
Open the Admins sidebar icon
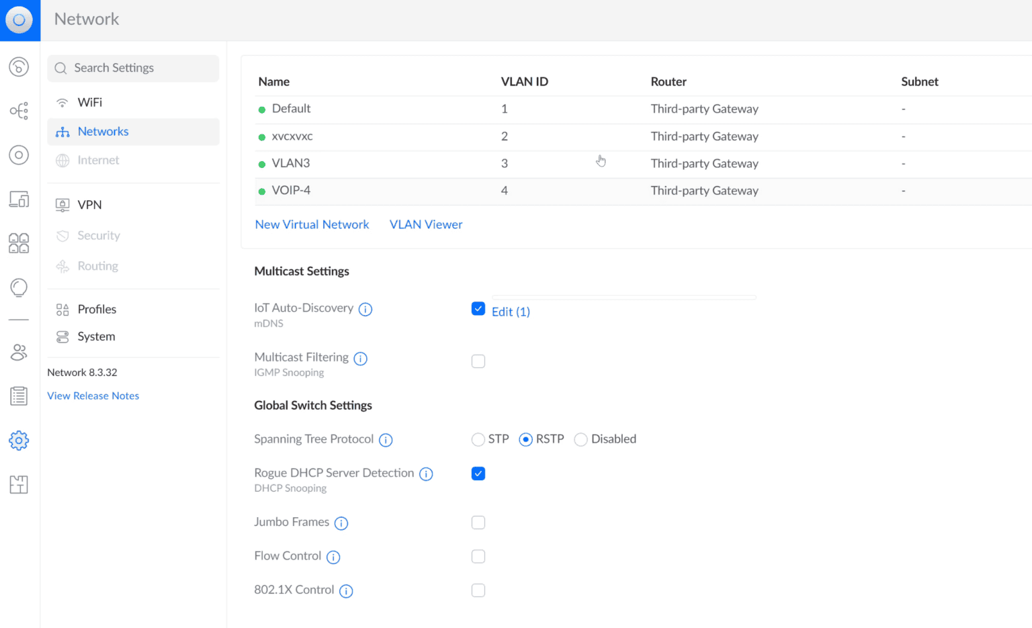19,352
